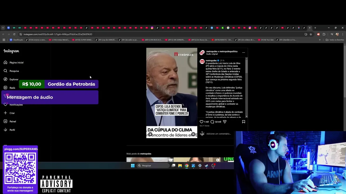Open metropoles link under Mais posts
Screen dimensions: 346x194
[x=146, y=154]
